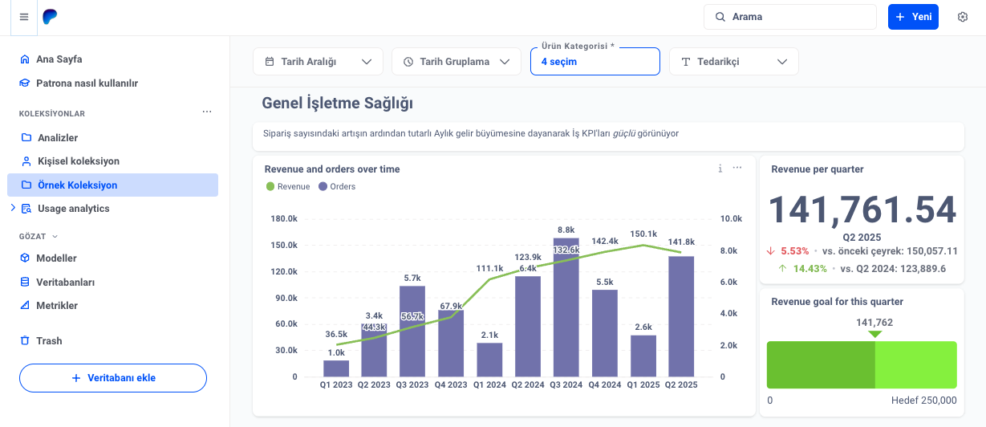Expand the Tarih Gruplama dropdown
The image size is (986, 427).
coord(456,62)
